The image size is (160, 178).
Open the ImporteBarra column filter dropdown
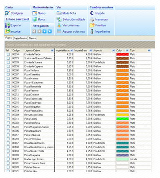click(91, 51)
